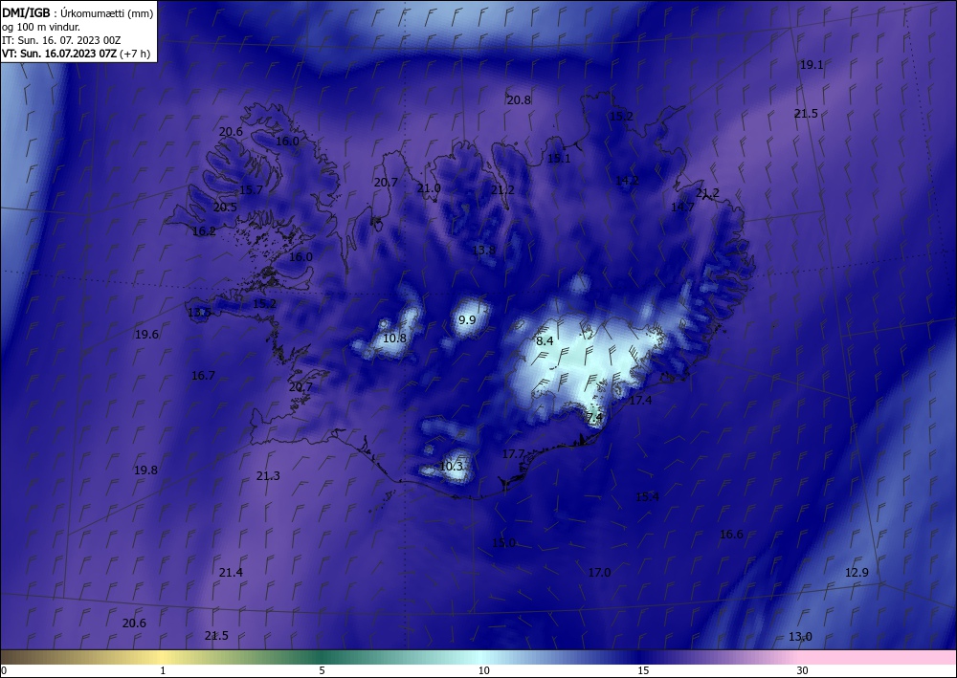The height and width of the screenshot is (678, 957).
Task: Select the 15.0 value label
Action: (x=504, y=543)
